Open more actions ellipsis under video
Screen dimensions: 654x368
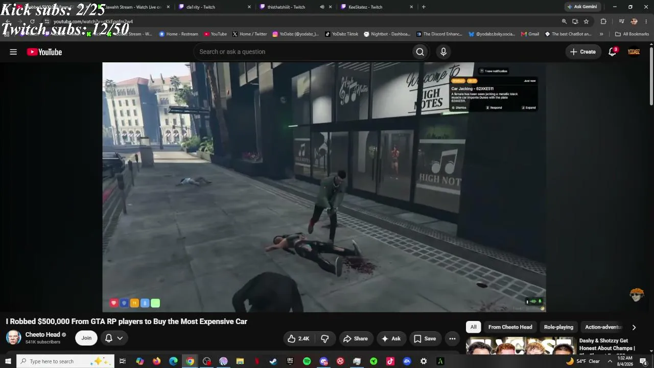(452, 338)
